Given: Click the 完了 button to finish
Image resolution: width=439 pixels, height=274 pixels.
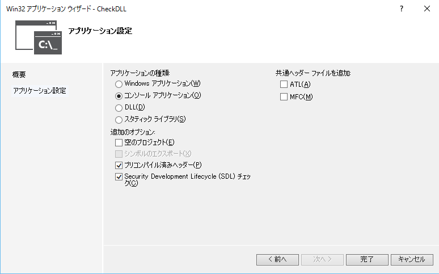Looking at the screenshot, I should tap(367, 259).
